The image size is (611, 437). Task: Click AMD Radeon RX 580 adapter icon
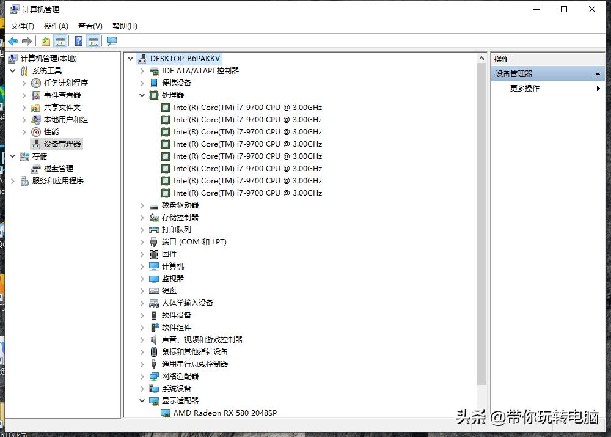166,413
